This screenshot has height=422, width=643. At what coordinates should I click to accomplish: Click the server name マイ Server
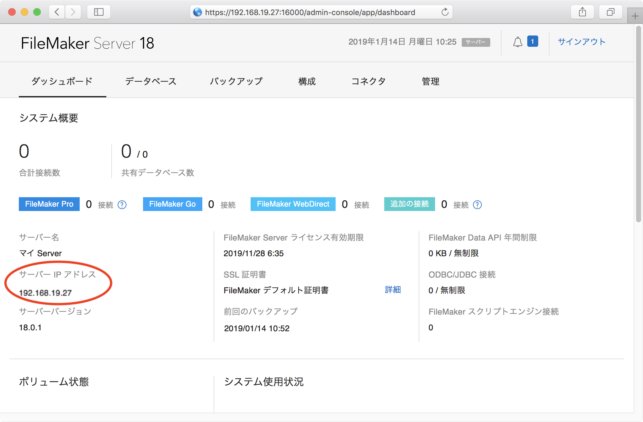click(40, 253)
